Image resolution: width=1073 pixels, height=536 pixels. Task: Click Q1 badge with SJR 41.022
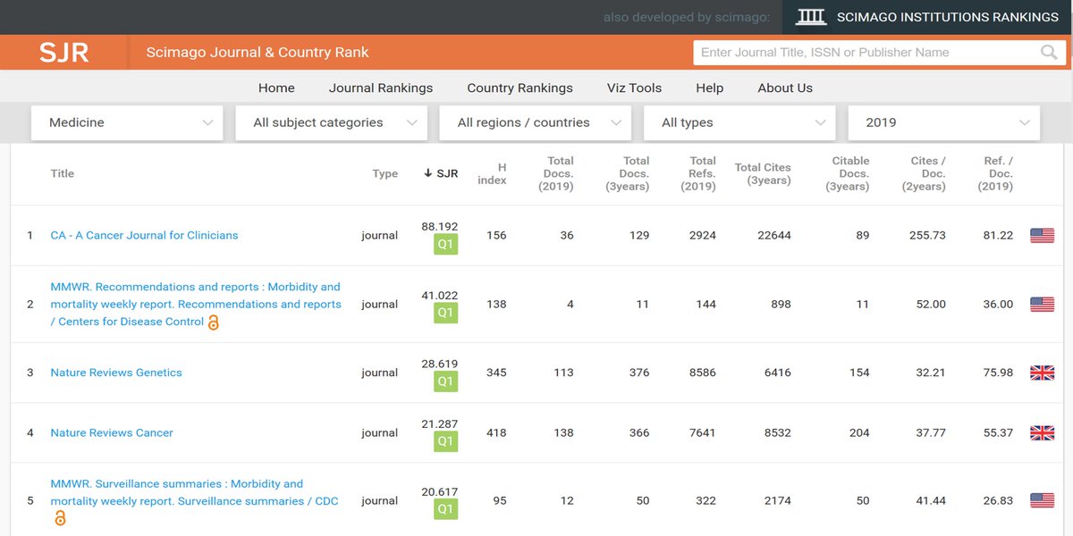(445, 313)
